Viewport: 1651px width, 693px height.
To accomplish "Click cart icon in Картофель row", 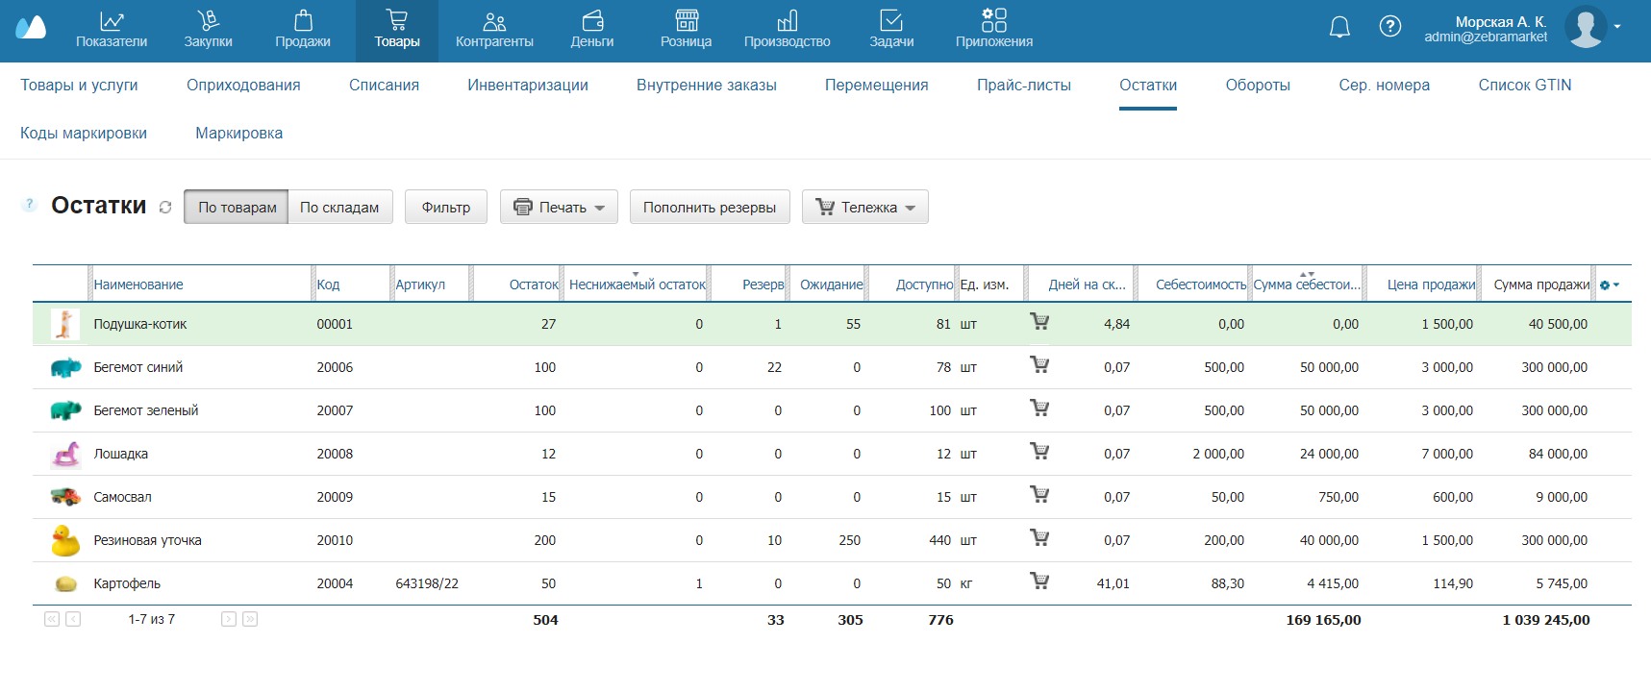I will click(1039, 582).
